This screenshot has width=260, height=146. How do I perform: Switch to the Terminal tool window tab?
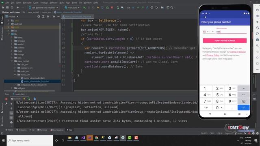42,130
